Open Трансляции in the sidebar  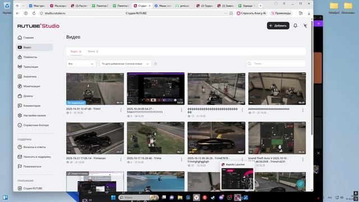coord(30,67)
